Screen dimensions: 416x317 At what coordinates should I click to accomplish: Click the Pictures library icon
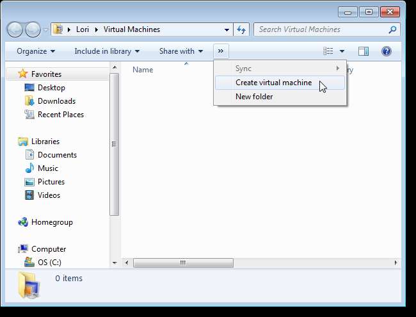[29, 182]
